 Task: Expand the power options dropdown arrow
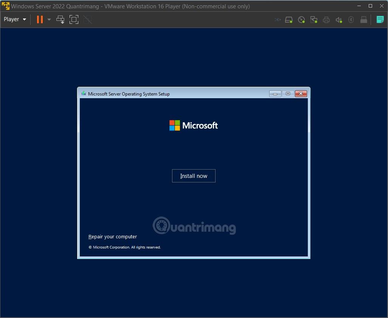coord(49,19)
